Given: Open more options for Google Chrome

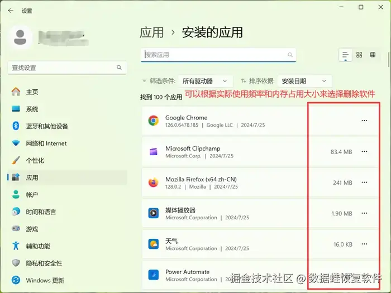Looking at the screenshot, I should 364,121.
